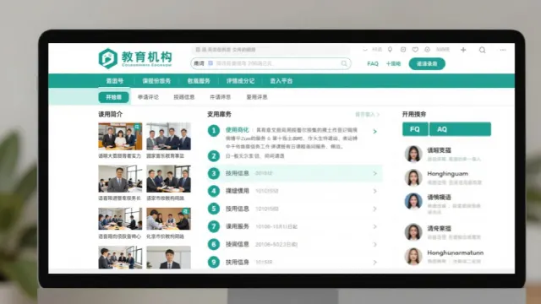Click the green link right of FAQ
Screen dimensions: 541x304
click(393, 64)
